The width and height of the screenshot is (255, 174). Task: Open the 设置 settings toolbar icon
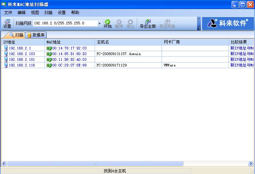[x=7, y=24]
